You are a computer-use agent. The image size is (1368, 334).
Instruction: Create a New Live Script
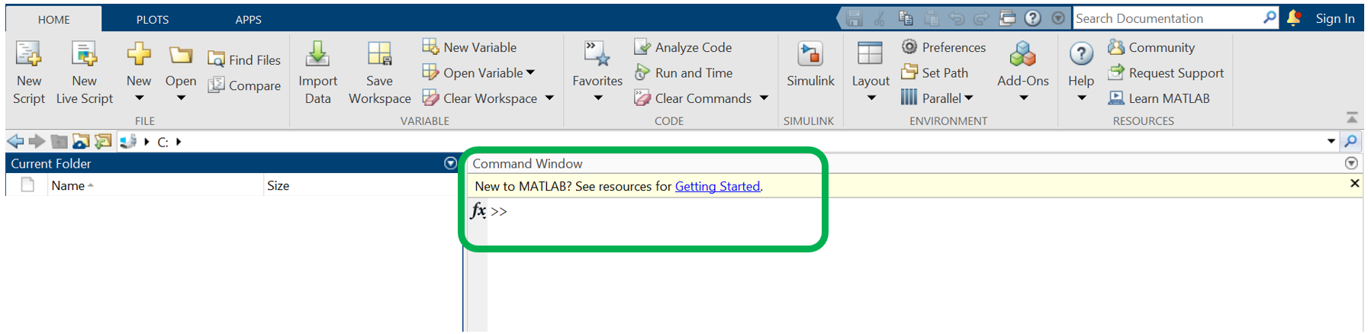[84, 55]
